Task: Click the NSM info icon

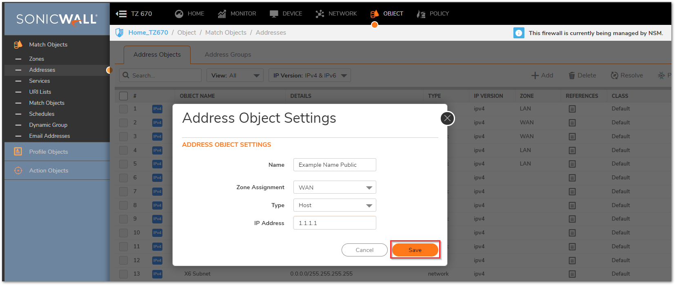Action: pyautogui.click(x=519, y=33)
